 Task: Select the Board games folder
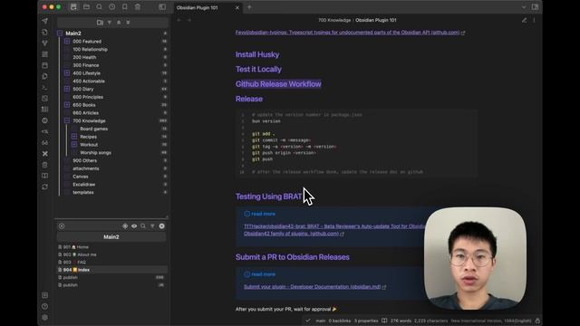(94, 129)
